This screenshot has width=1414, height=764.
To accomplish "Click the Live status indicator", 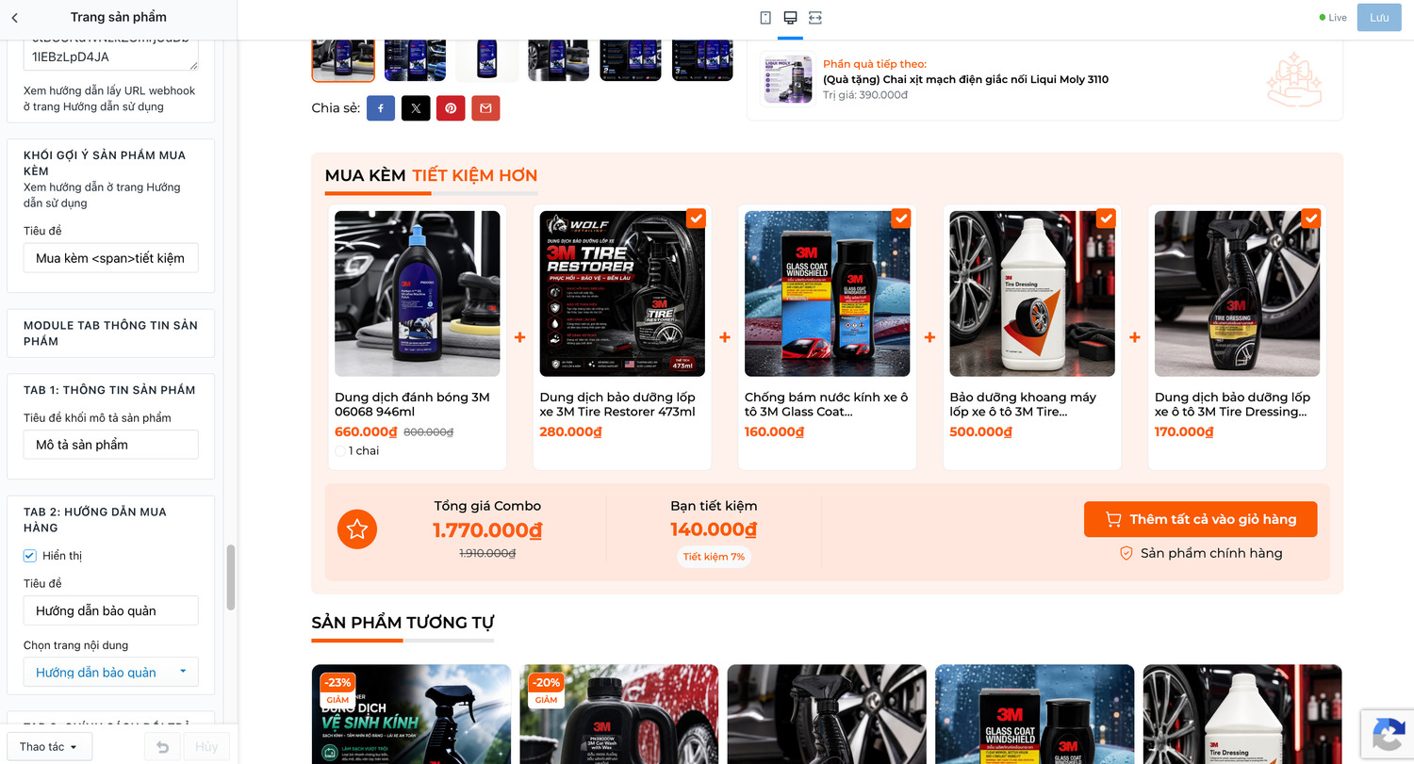I will (1334, 18).
